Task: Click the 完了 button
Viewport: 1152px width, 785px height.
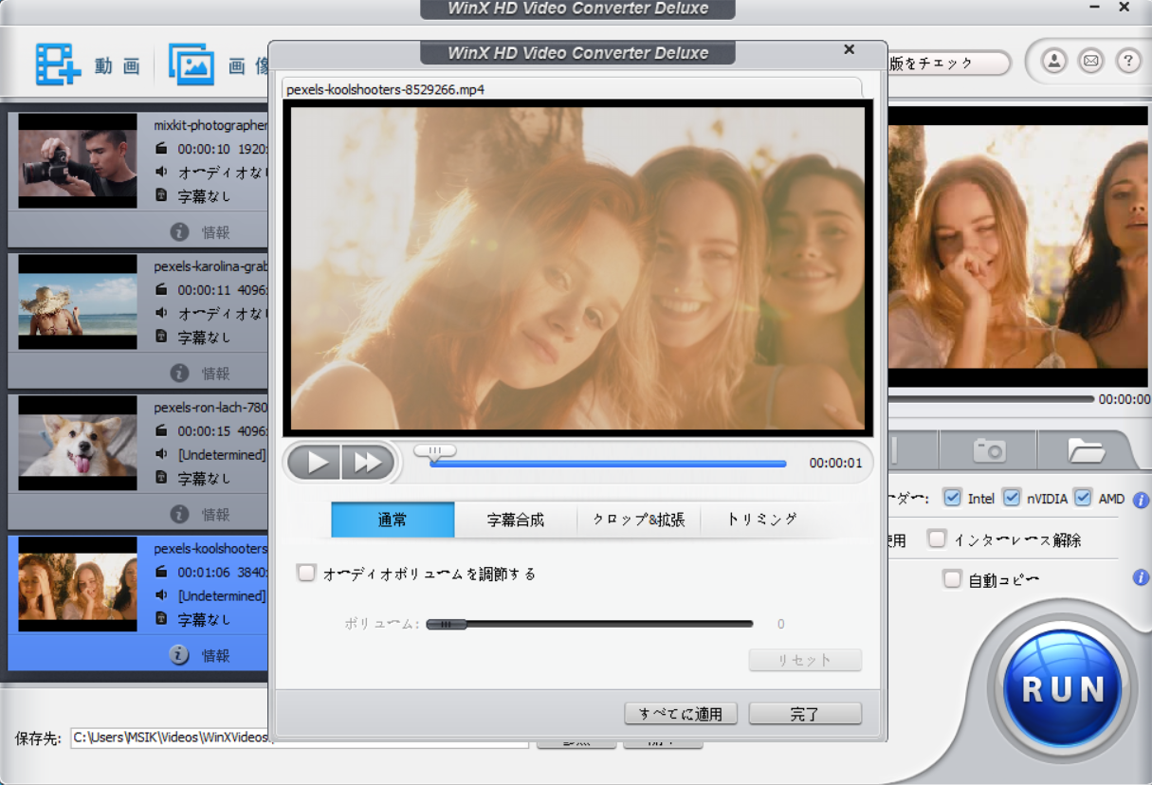Action: coord(805,713)
